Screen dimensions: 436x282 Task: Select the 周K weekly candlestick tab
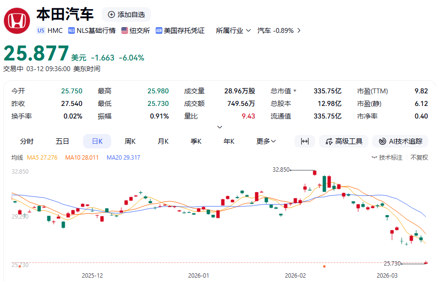click(130, 141)
